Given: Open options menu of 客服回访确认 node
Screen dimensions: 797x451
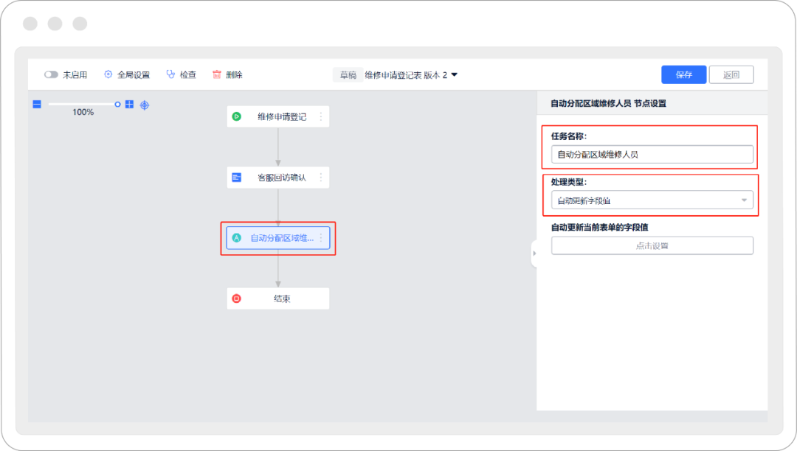Looking at the screenshot, I should point(321,177).
